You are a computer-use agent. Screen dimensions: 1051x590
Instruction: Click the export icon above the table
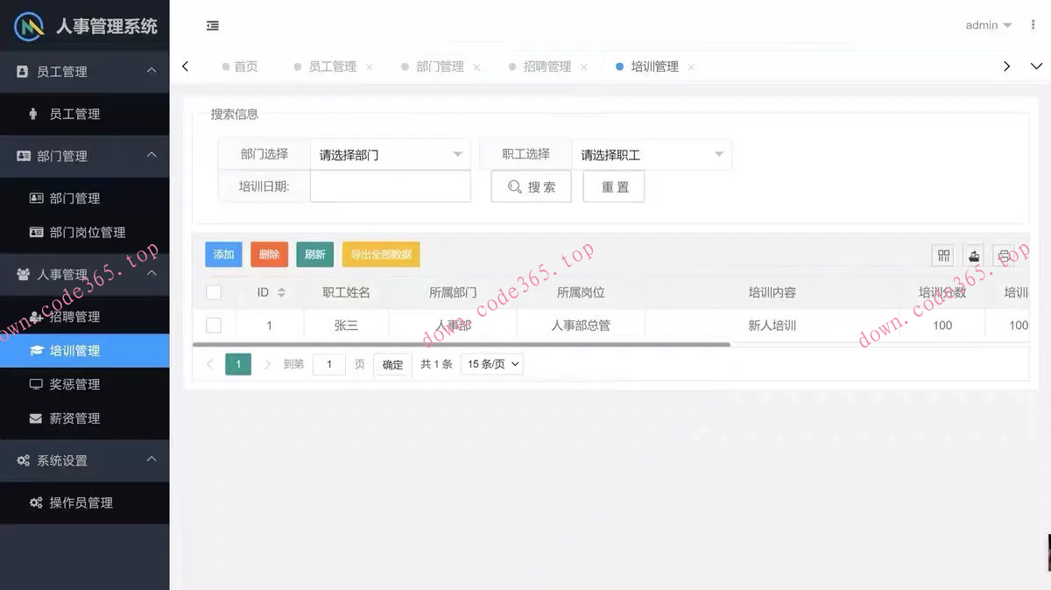(x=974, y=256)
